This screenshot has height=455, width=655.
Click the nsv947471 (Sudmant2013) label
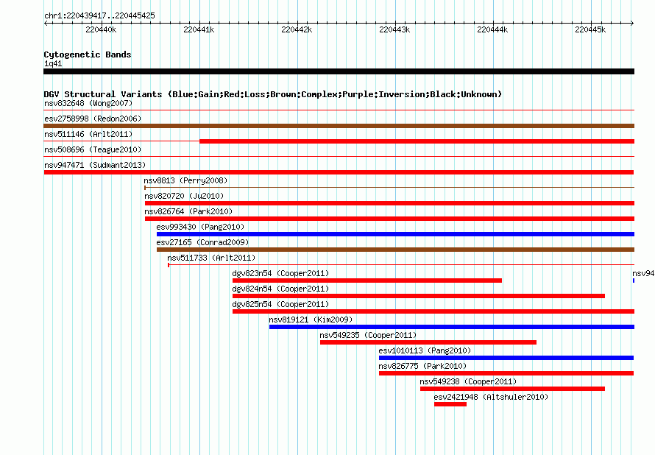tap(95, 165)
